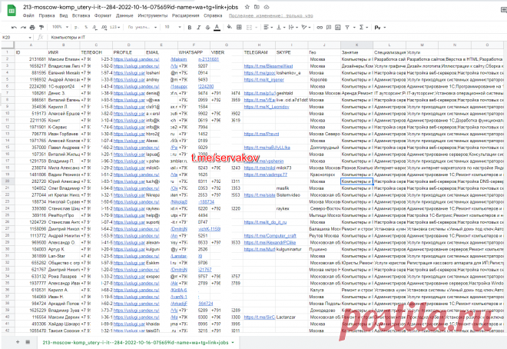Merge the selected cells
The image size is (507, 349).
250,28
